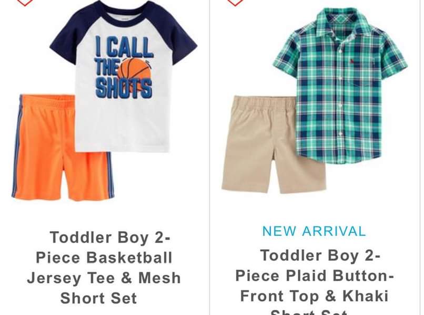Click the blue side stripe on orange shorts
Screen dimensions: 424x315
point(16,146)
